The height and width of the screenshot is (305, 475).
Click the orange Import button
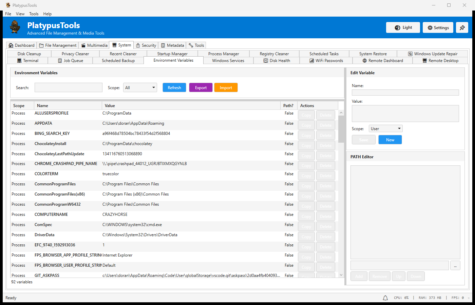(226, 88)
